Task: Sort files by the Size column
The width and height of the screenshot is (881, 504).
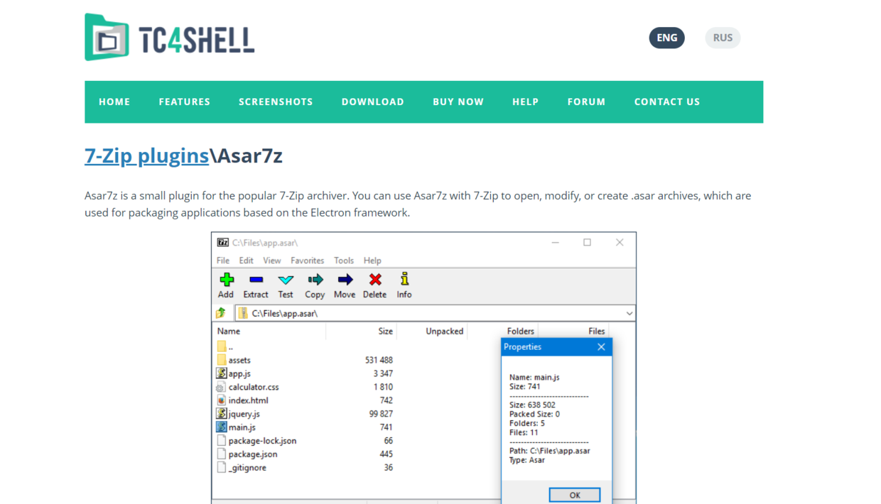Action: tap(384, 331)
